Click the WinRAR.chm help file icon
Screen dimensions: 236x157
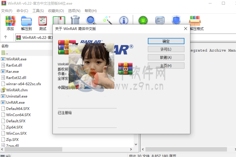click(3, 90)
